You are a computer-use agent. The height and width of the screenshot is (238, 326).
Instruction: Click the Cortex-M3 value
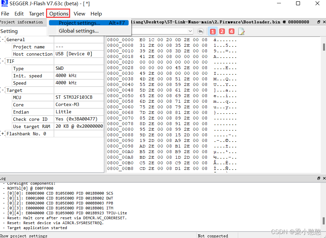(67, 104)
